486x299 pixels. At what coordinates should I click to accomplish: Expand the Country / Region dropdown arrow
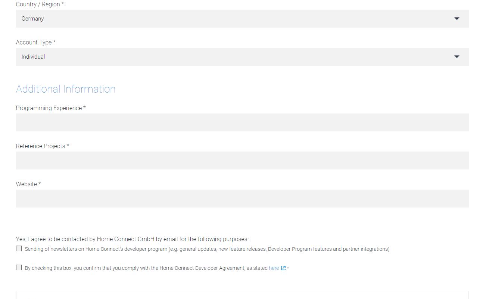[457, 19]
